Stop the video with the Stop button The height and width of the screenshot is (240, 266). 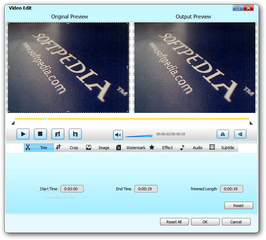[x=40, y=134]
